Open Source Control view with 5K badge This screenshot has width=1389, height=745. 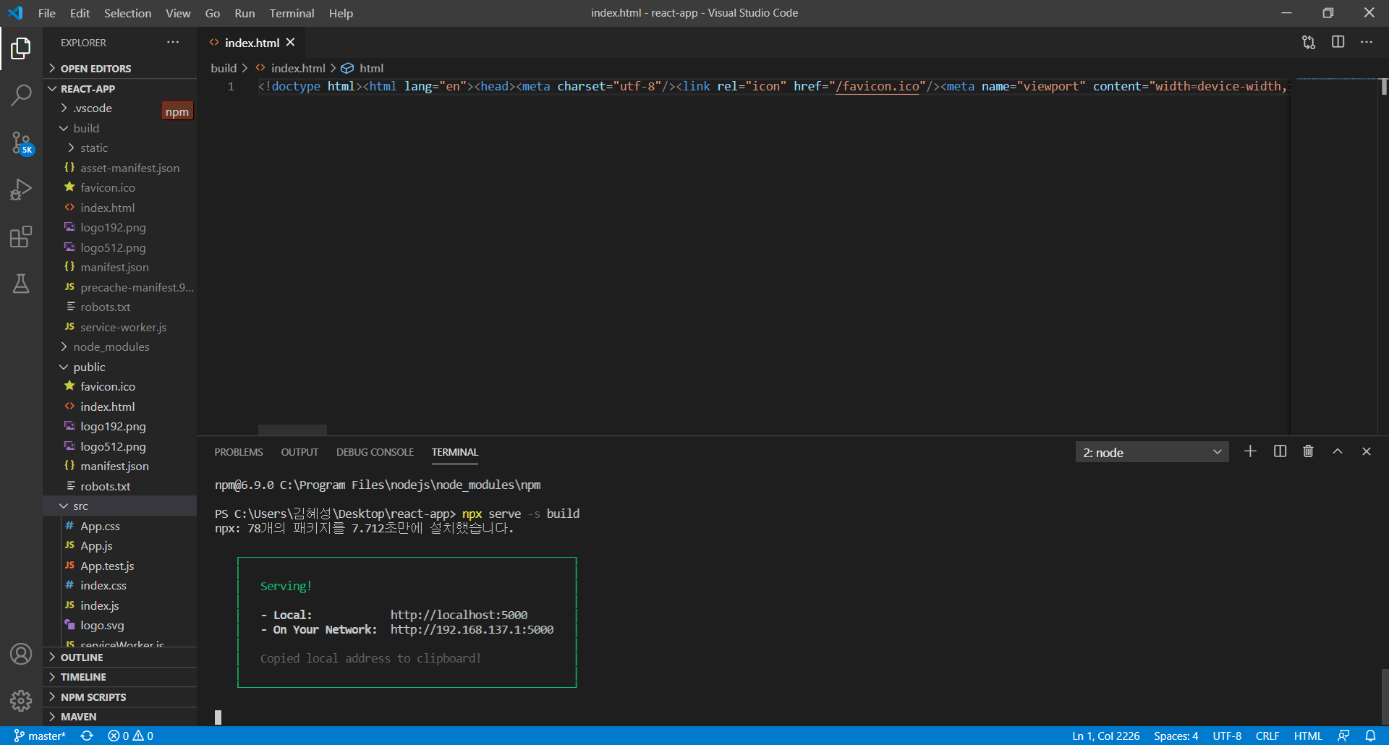[21, 142]
